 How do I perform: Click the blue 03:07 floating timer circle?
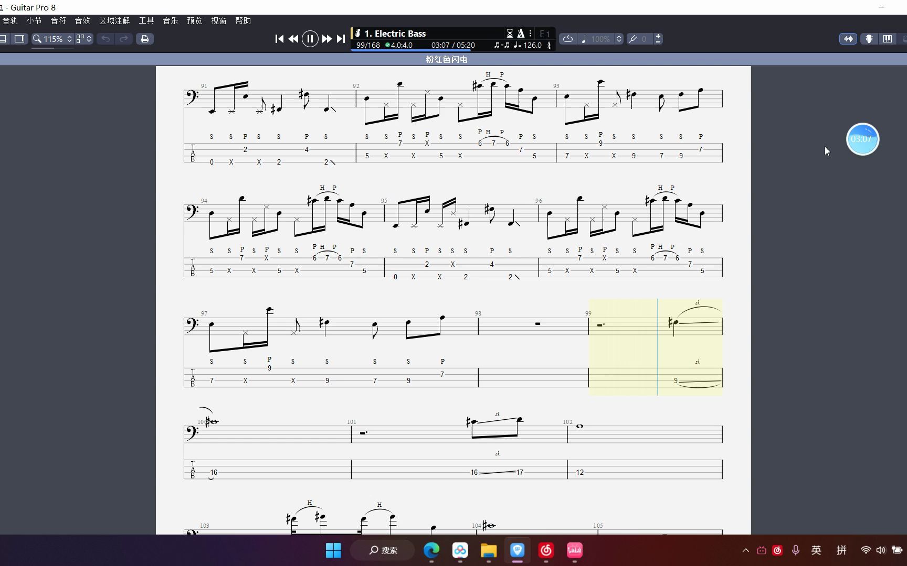862,139
